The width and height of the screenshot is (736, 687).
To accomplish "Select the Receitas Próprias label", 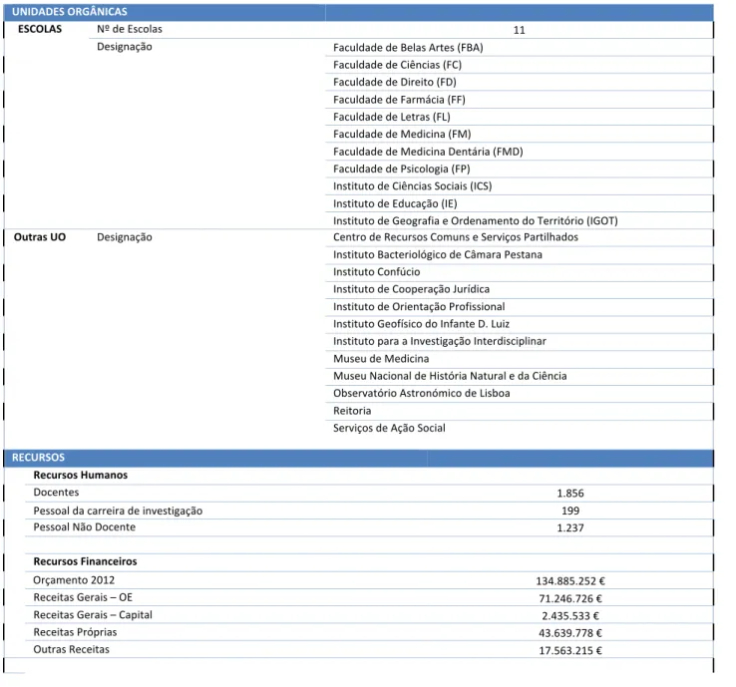I will (75, 632).
